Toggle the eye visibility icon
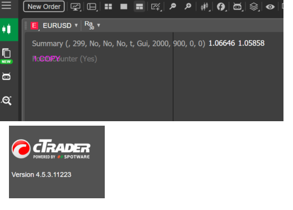The image size is (293, 210). click(x=270, y=7)
